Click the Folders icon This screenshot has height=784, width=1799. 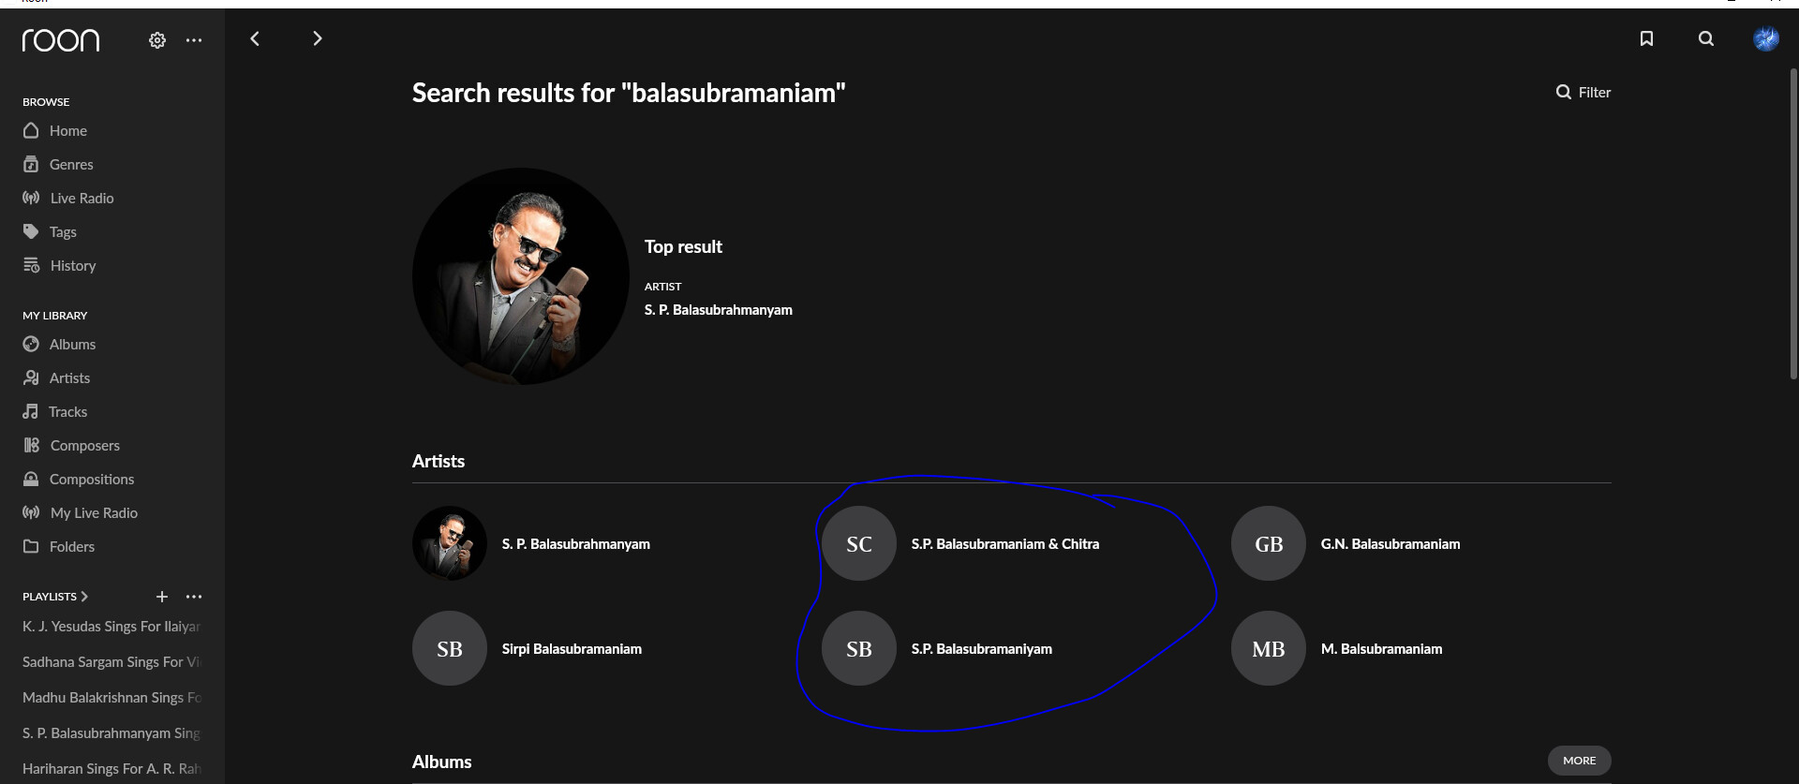(31, 546)
